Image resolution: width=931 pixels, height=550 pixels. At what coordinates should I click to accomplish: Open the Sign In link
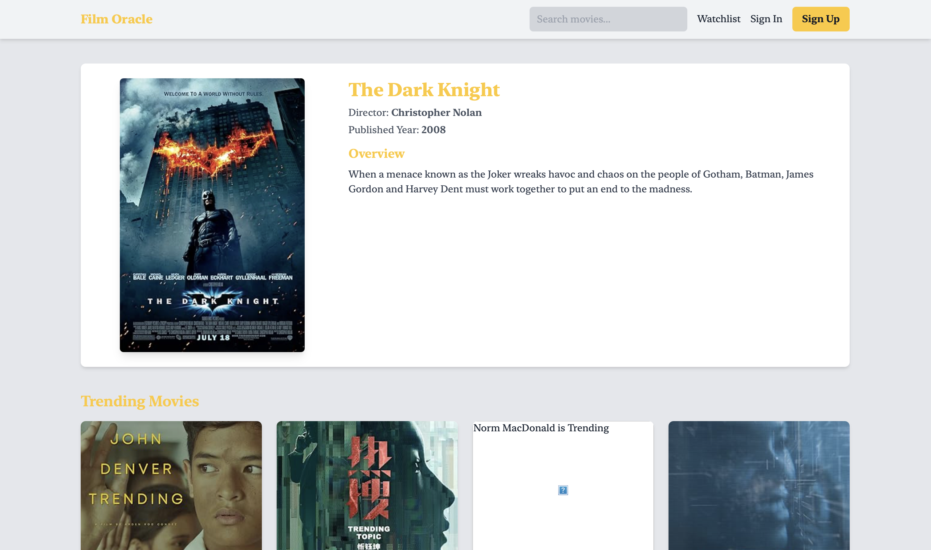point(766,19)
